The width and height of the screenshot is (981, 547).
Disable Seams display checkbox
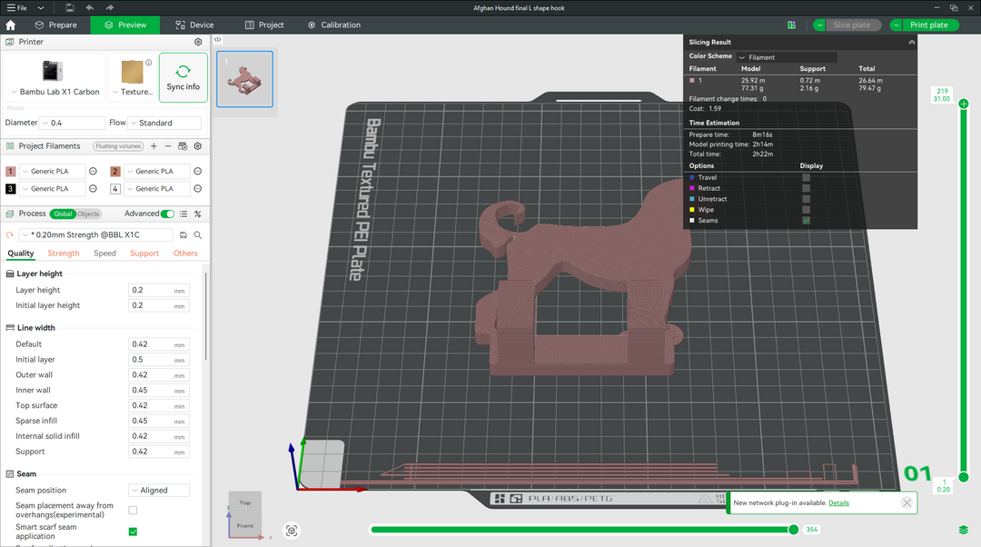(806, 221)
